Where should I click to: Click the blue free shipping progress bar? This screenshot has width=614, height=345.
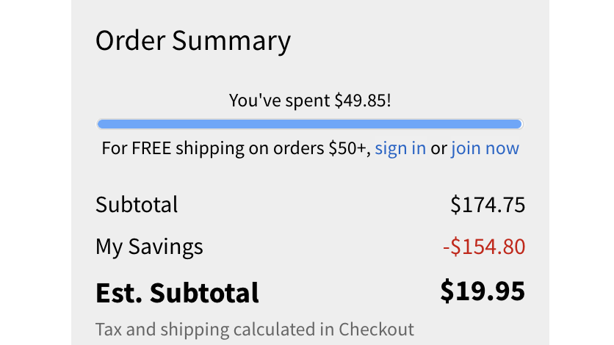[x=309, y=124]
